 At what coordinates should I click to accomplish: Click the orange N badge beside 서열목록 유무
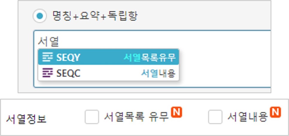pyautogui.click(x=177, y=112)
